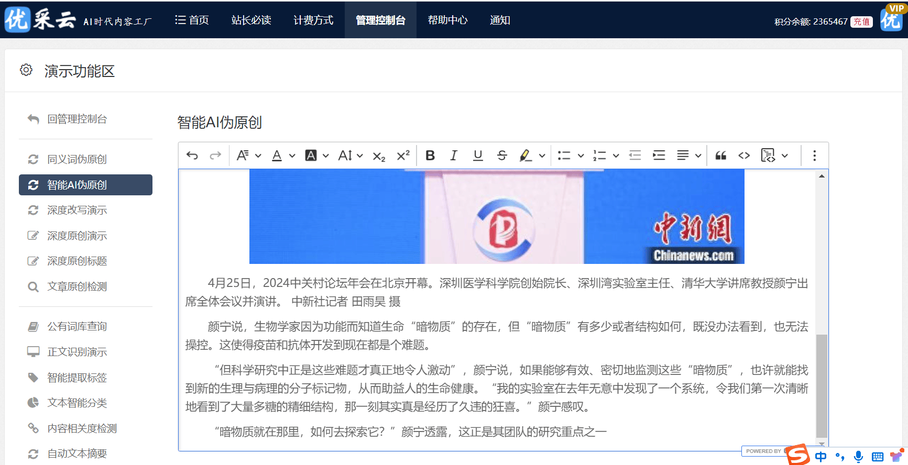Viewport: 908px width, 465px height.
Task: Expand the bulleted list style dropdown
Action: (581, 156)
